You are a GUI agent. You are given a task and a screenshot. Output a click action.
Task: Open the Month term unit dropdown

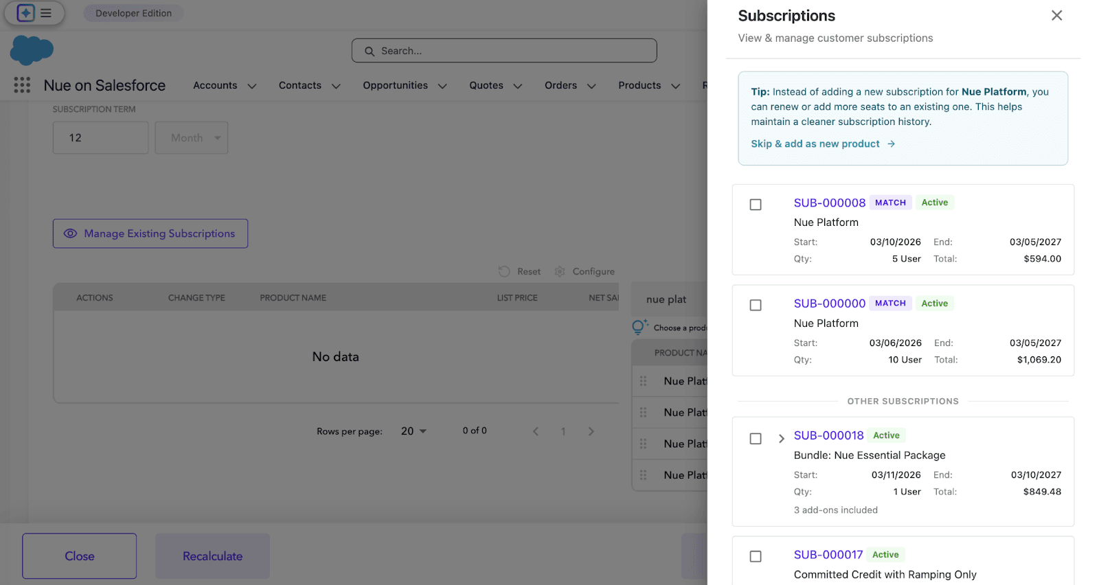coord(192,137)
